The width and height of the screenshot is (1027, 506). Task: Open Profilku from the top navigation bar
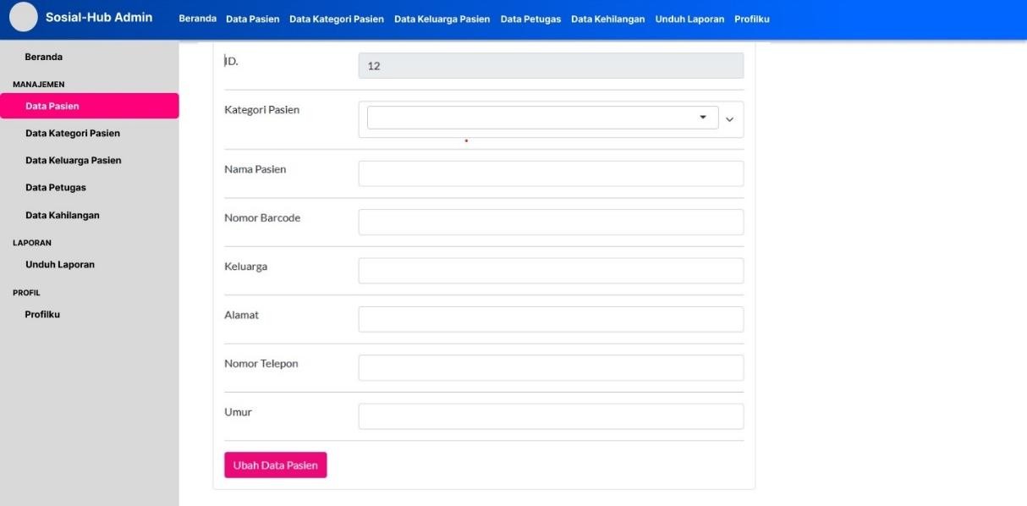click(751, 19)
